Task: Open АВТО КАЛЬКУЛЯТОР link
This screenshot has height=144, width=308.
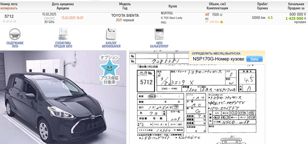Action: [x=159, y=45]
